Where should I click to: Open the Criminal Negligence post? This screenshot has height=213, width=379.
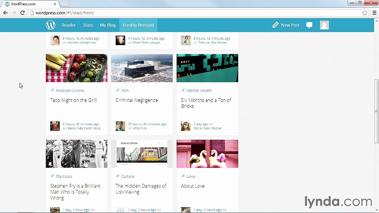[x=137, y=100]
